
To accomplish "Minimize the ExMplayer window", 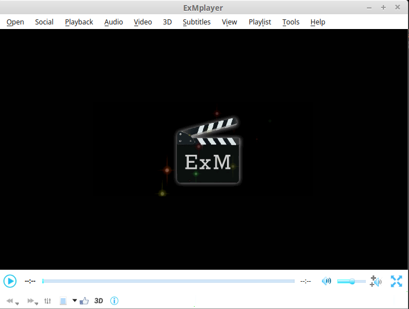I will click(x=369, y=8).
